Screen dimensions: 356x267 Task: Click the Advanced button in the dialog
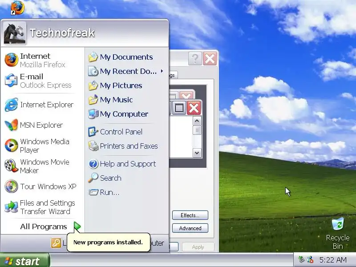tap(190, 228)
